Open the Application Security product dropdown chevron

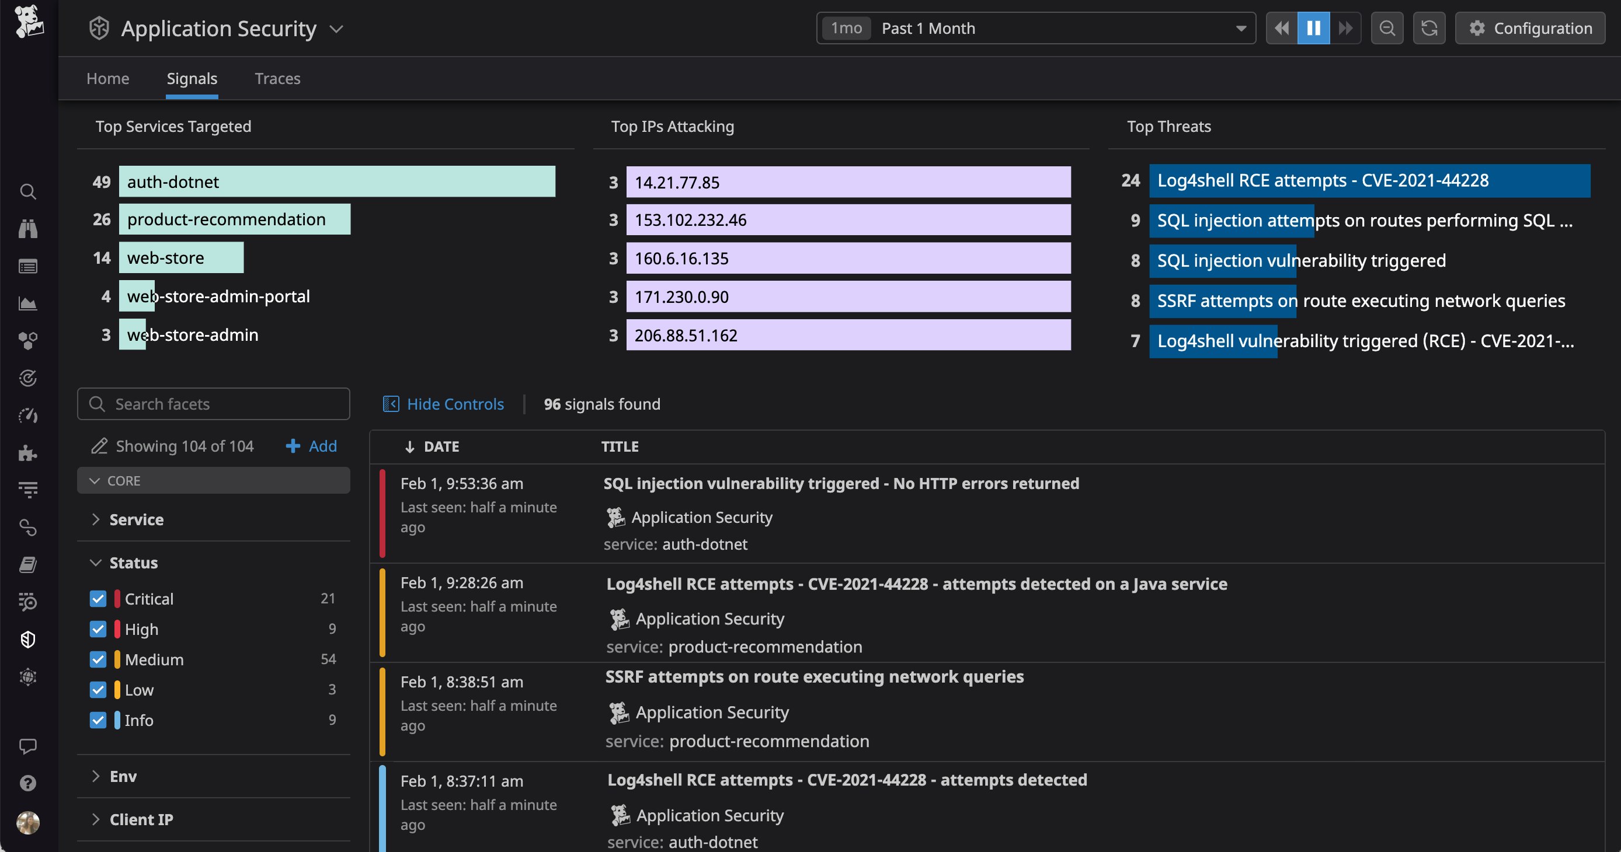click(x=337, y=29)
